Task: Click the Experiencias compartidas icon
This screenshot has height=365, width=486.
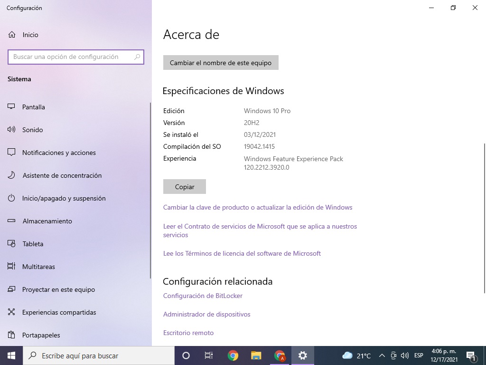Action: click(11, 312)
